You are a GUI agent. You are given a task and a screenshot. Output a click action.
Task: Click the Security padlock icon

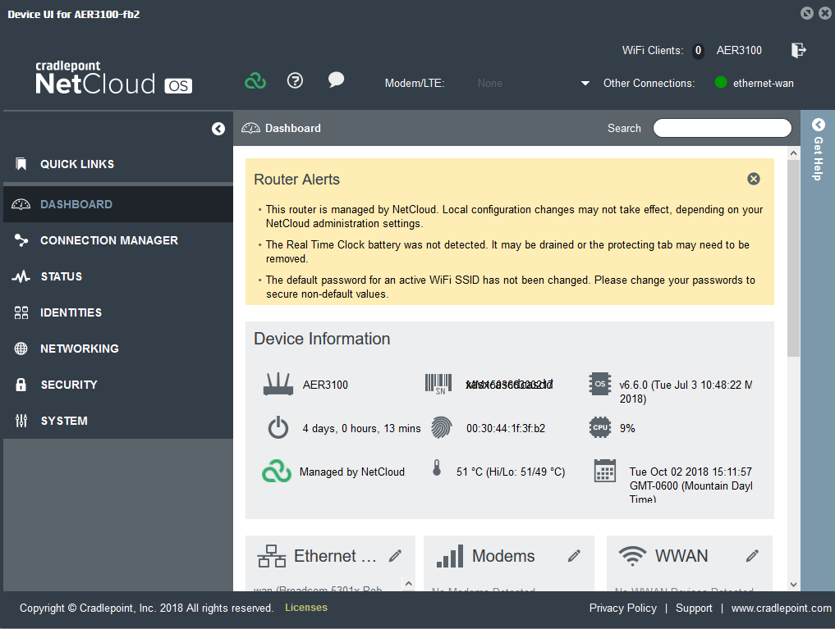[x=21, y=385]
